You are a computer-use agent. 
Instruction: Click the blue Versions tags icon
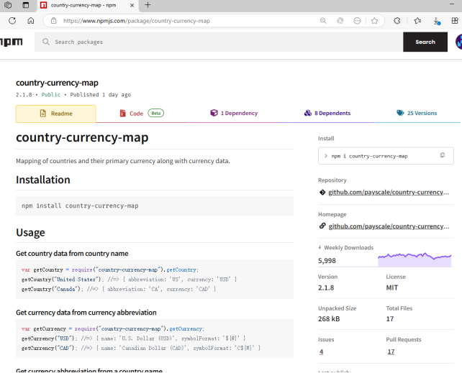[400, 113]
